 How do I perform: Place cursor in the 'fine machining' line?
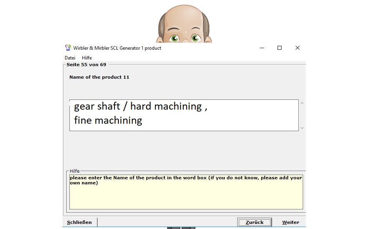click(x=108, y=120)
